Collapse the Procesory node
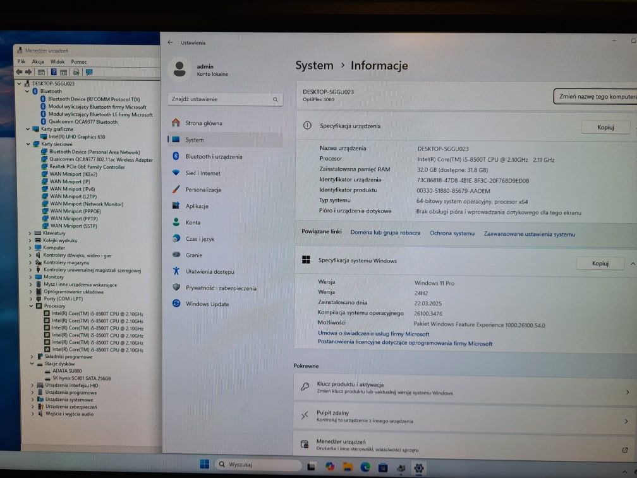This screenshot has width=637, height=478. 31,305
